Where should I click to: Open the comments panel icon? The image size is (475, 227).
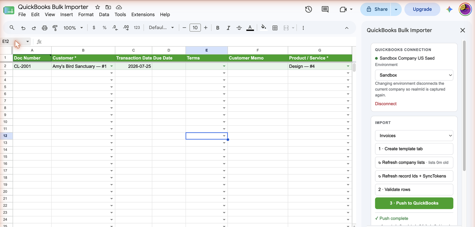coord(325,9)
